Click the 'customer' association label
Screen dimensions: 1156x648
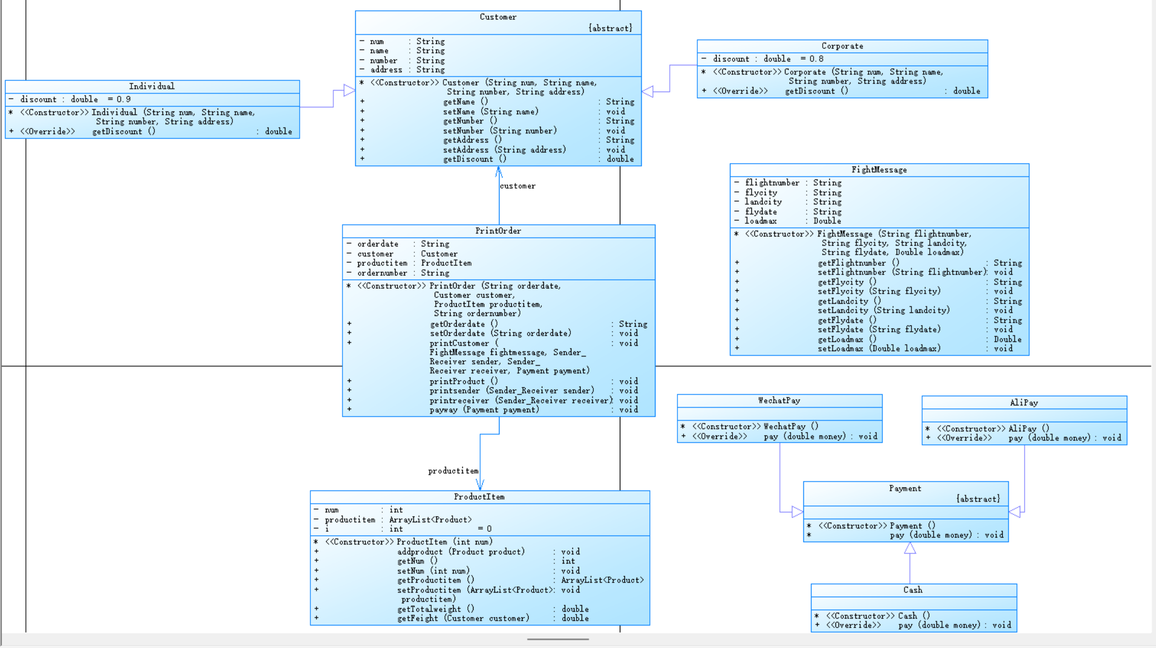pos(517,186)
